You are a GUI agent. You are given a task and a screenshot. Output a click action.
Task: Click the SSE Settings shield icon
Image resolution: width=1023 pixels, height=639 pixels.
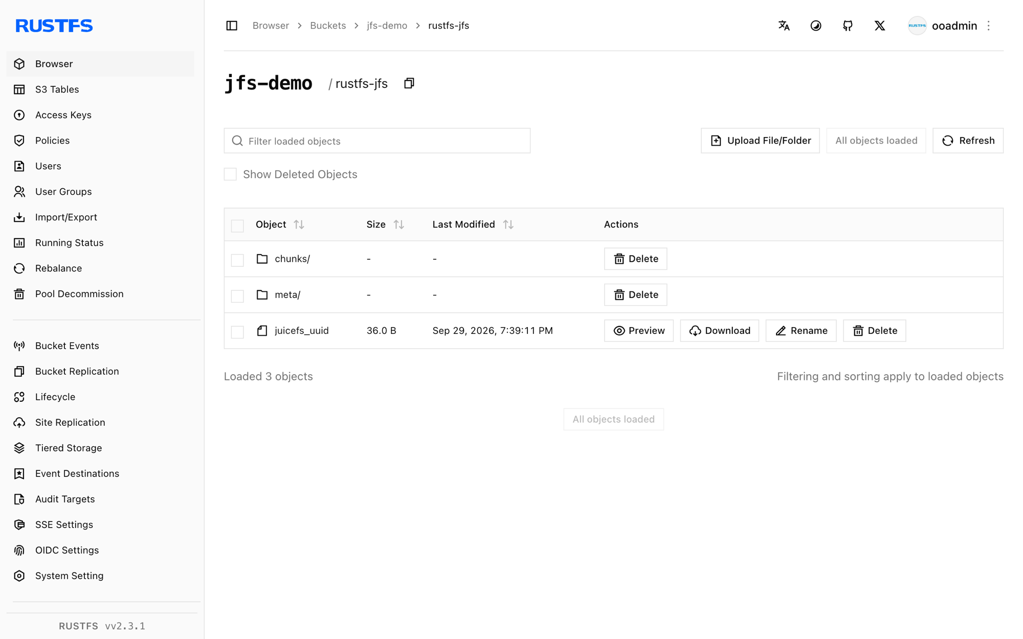tap(19, 525)
